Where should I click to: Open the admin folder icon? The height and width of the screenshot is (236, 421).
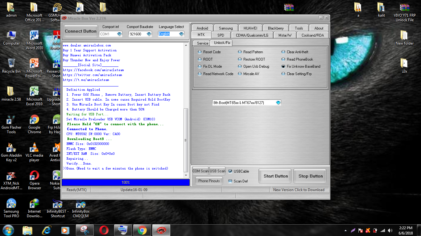point(11,10)
